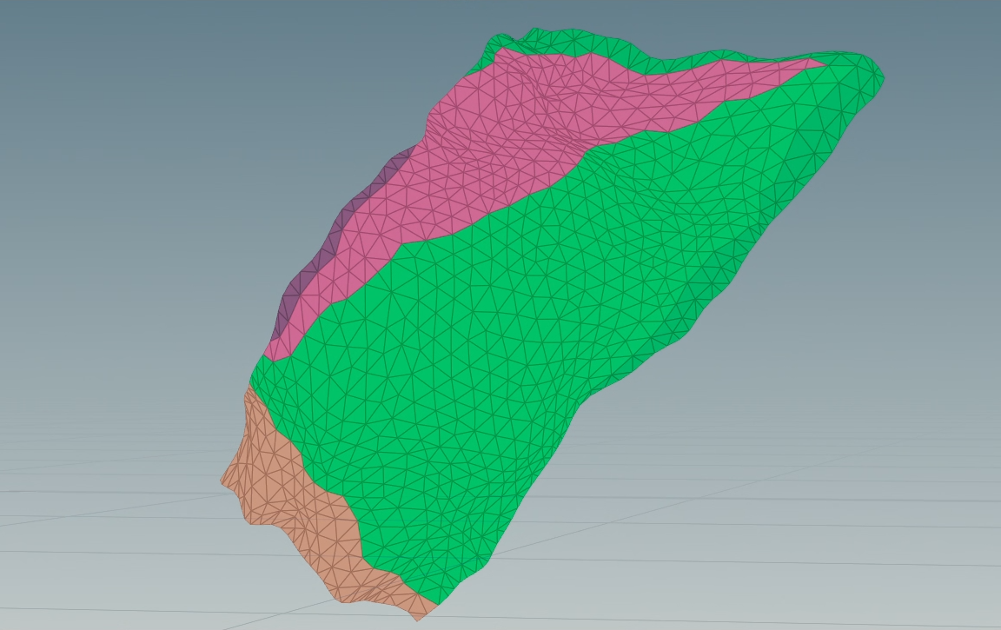Click the pointed bottom tip of the orange region

tap(418, 617)
